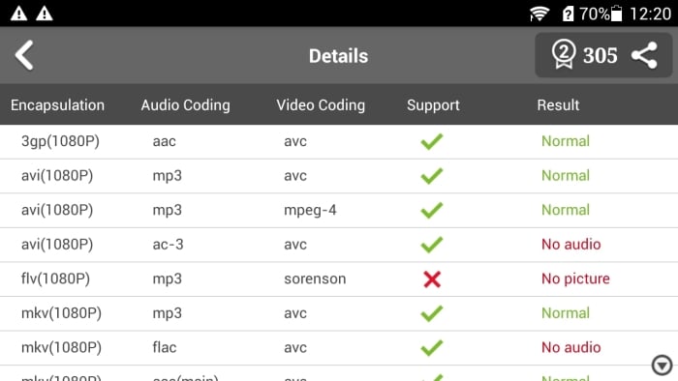Tap the green checkmark for 3gp row
The height and width of the screenshot is (381, 678).
(x=432, y=141)
